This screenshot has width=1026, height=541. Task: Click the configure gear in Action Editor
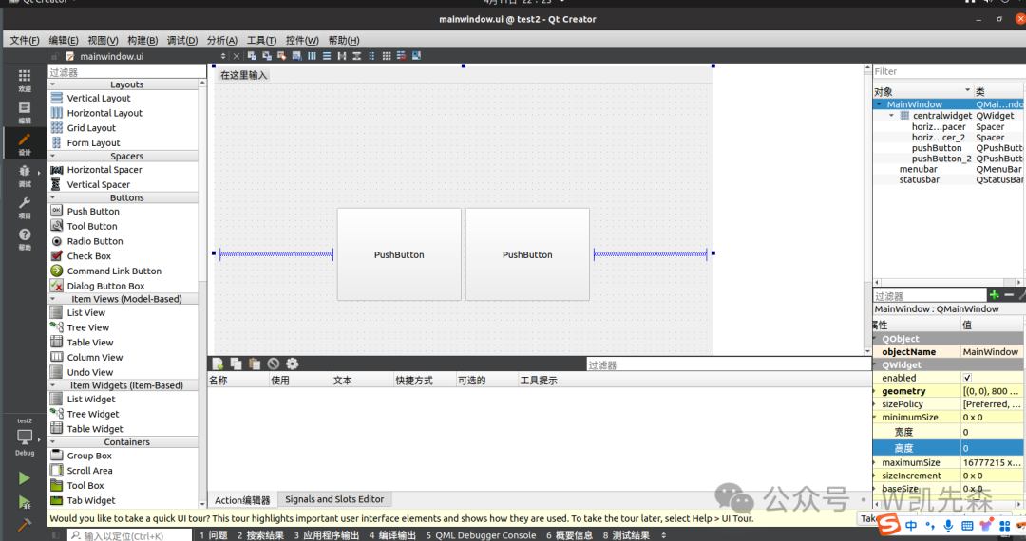tap(292, 364)
